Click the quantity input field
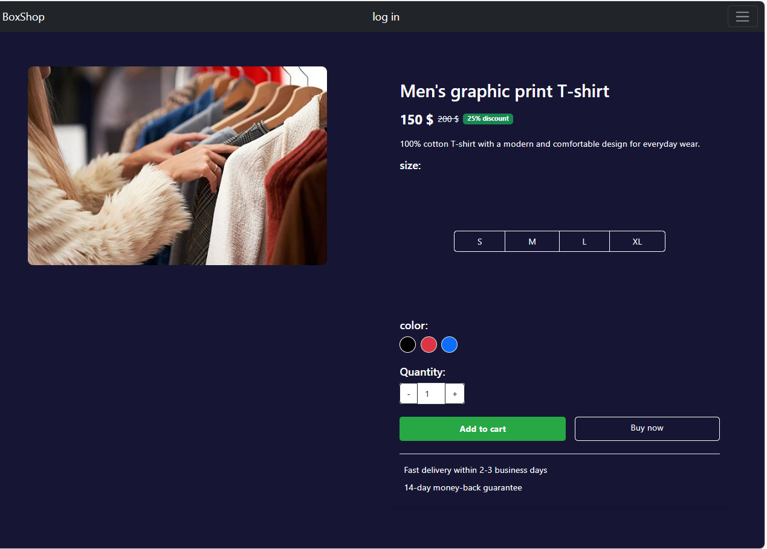The image size is (767, 549). pos(431,394)
